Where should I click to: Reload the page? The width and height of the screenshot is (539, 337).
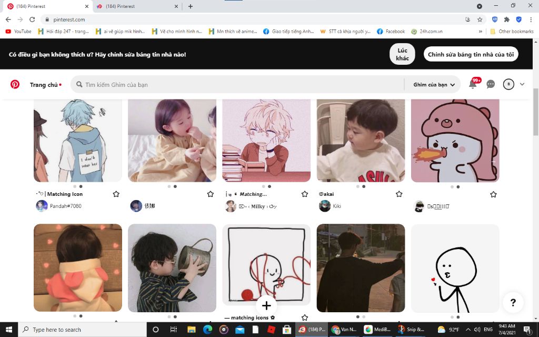[32, 19]
